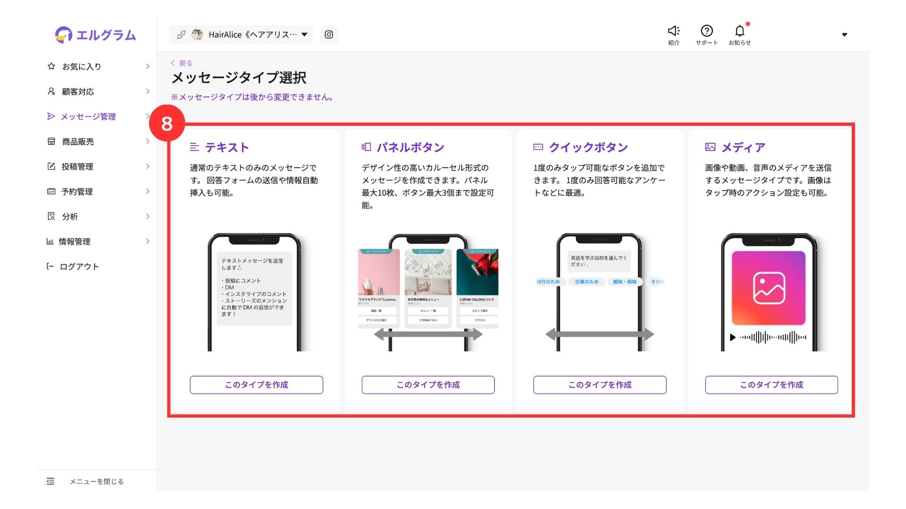The width and height of the screenshot is (906, 509).
Task: Click the link chain icon beside HairAlice
Action: coord(181,35)
